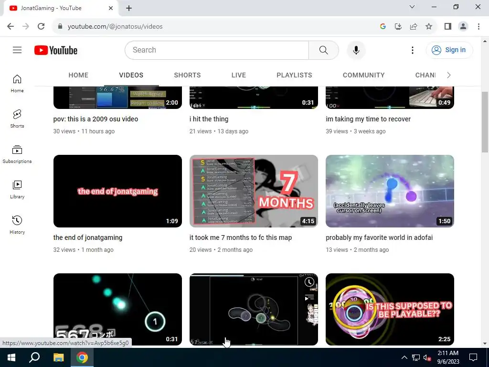Open a new tab with the plus button
The width and height of the screenshot is (489, 367).
129,8
